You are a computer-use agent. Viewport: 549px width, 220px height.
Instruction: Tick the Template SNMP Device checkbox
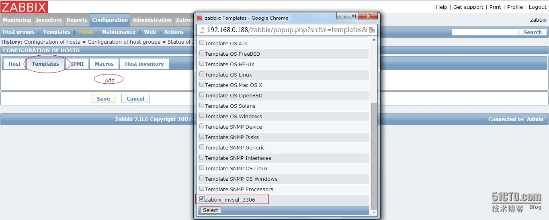coord(202,126)
